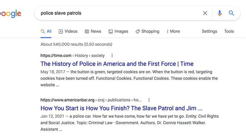
Task: Open three-dot menu for time.com result
Action: 112,55
